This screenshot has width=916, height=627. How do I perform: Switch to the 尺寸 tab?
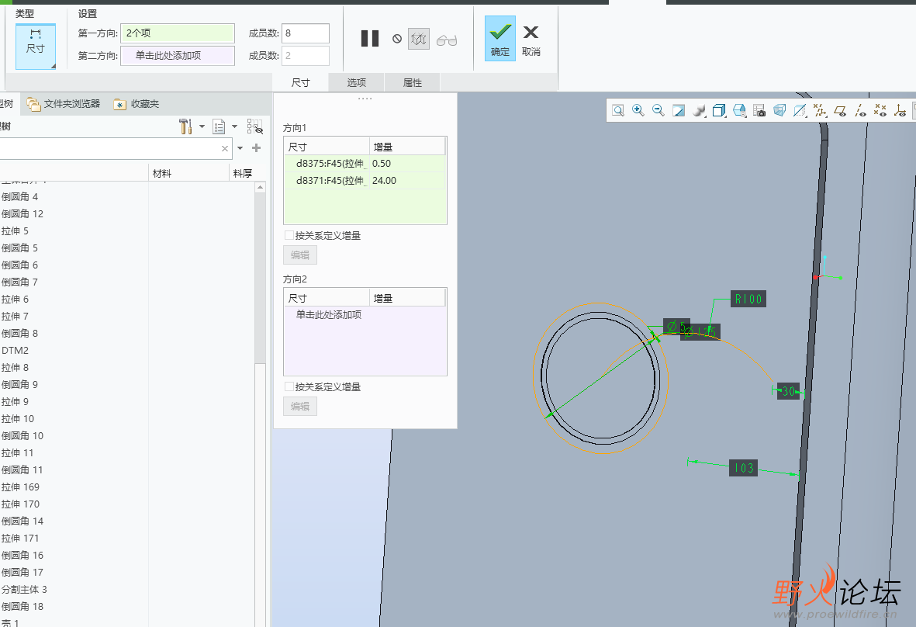click(301, 82)
